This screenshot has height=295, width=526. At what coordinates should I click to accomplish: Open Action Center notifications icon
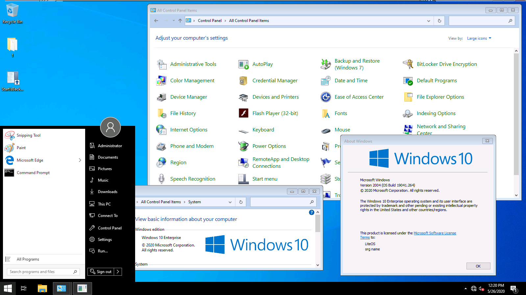(x=514, y=289)
